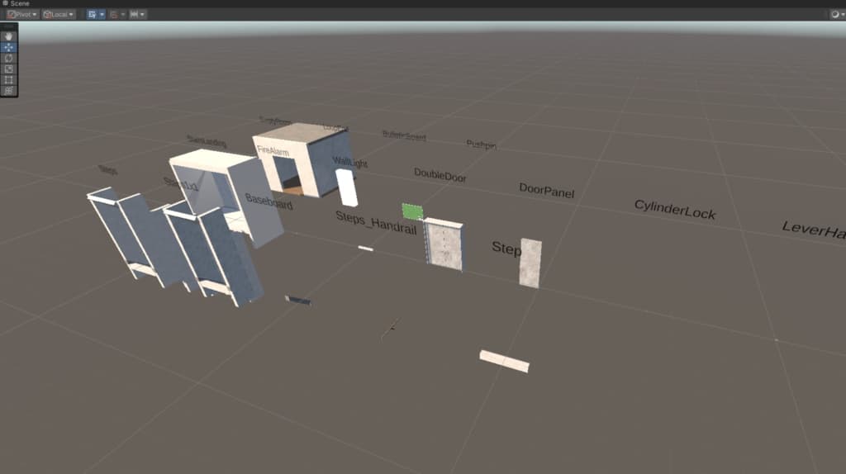Open the Local handle rotation dropdown
Screen dimensions: 846x474
click(59, 15)
